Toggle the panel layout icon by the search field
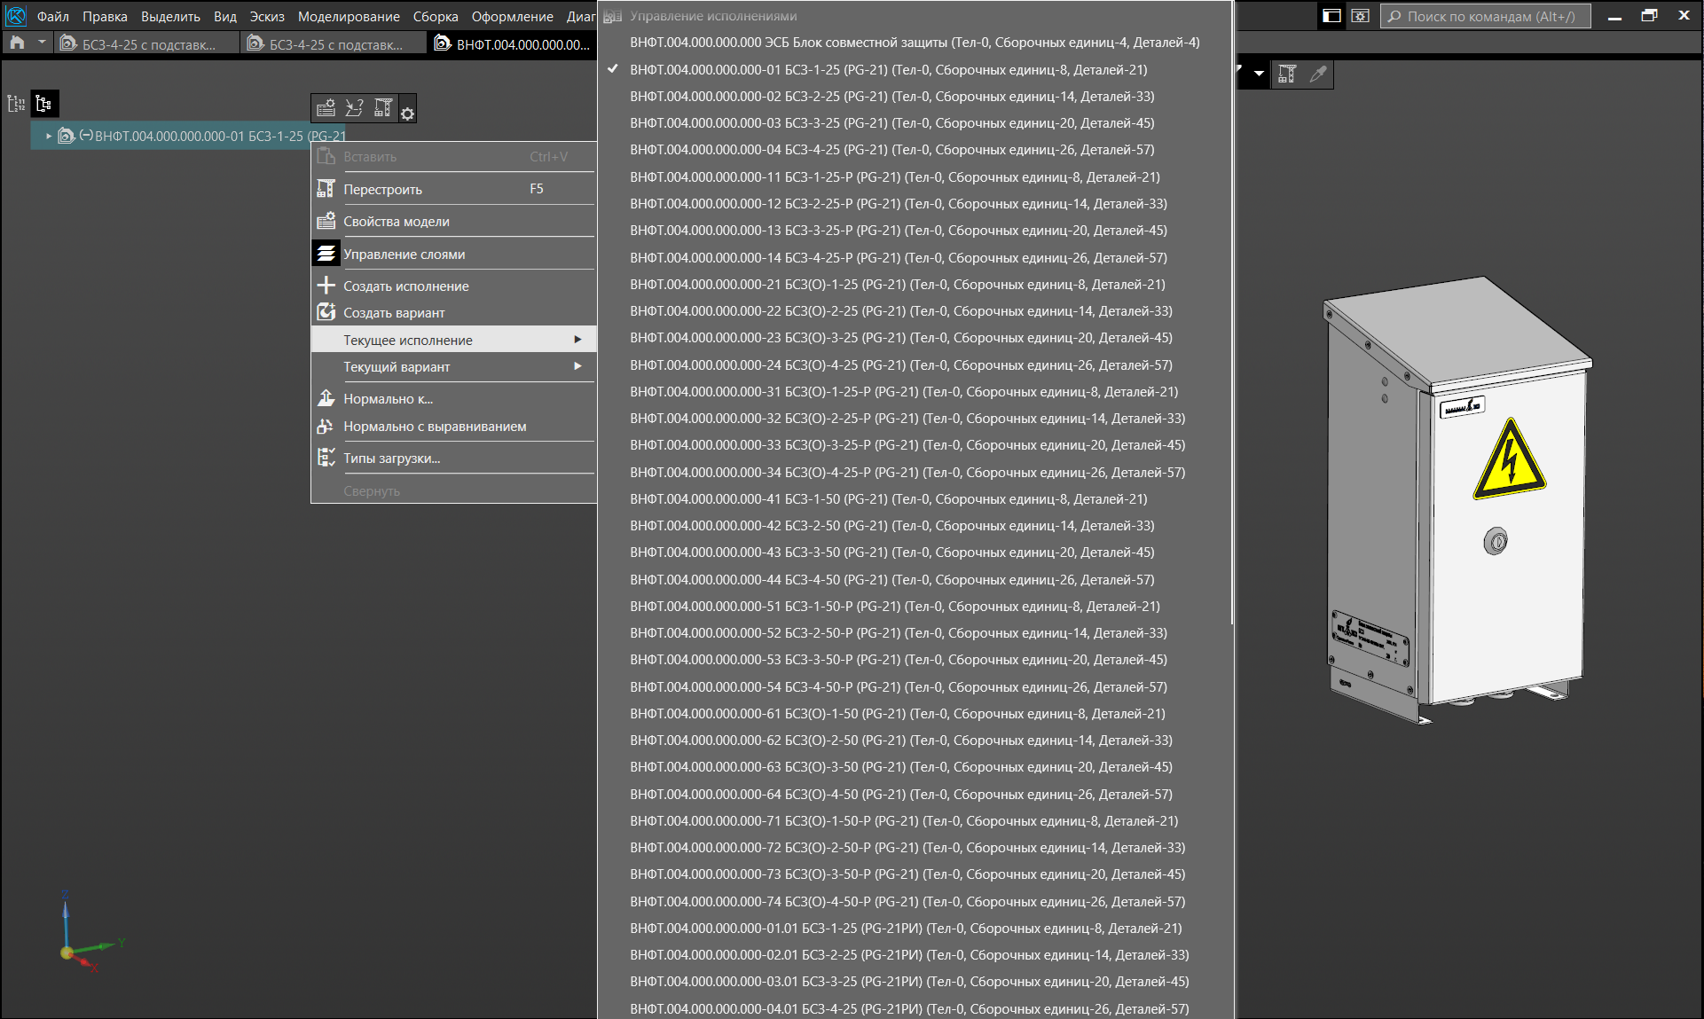 (x=1331, y=16)
